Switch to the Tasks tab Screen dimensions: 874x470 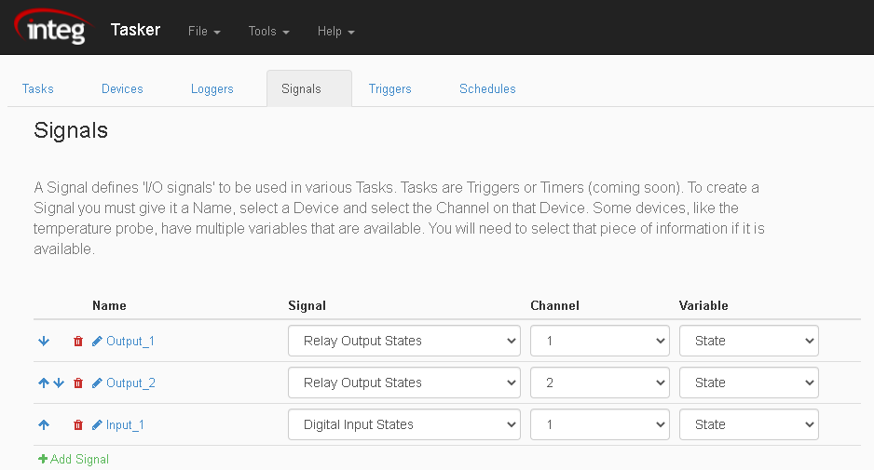38,88
